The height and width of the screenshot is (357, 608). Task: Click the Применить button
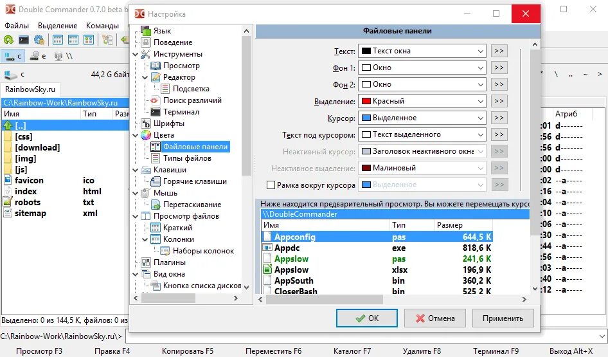click(x=503, y=318)
